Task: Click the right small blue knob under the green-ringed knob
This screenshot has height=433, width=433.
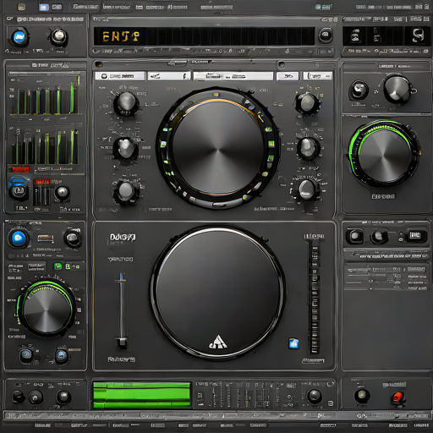Action: [62, 355]
